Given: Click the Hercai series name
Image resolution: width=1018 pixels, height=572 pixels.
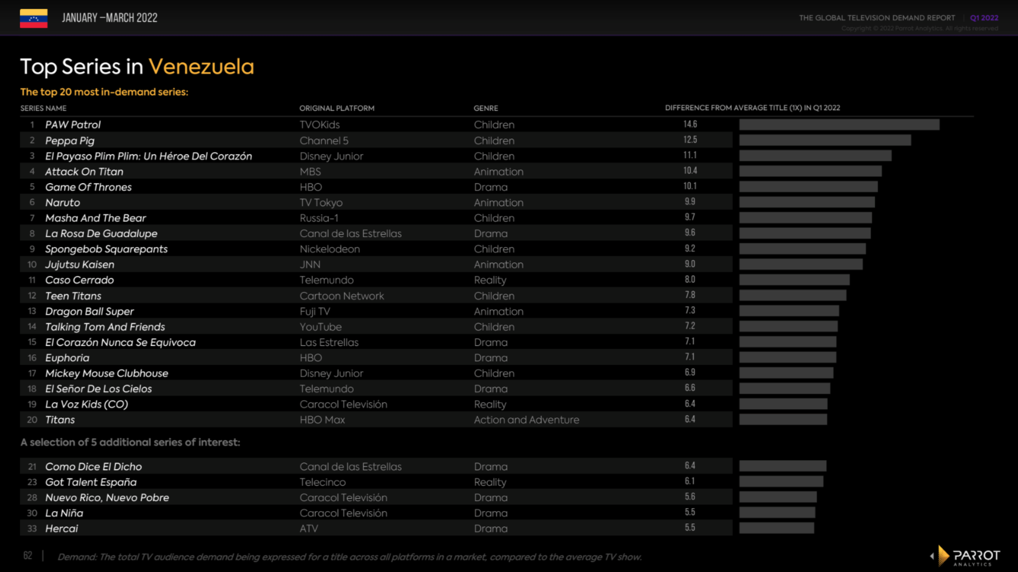Looking at the screenshot, I should pos(62,529).
